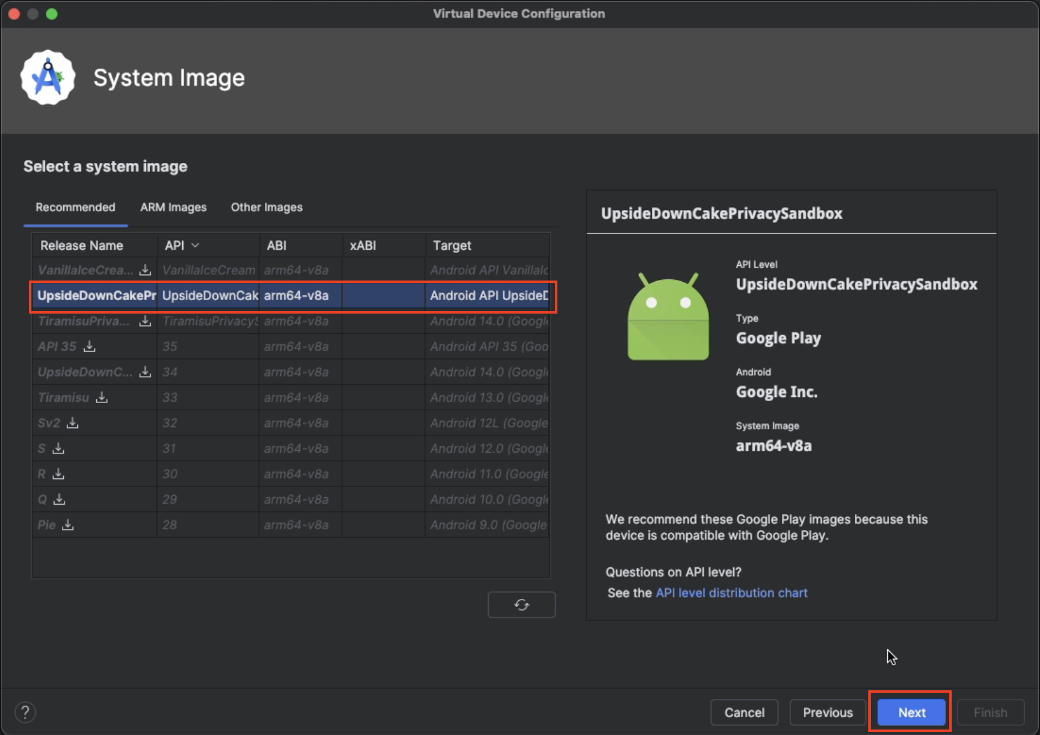The width and height of the screenshot is (1040, 735).
Task: Download the S API 31 image
Action: point(58,448)
